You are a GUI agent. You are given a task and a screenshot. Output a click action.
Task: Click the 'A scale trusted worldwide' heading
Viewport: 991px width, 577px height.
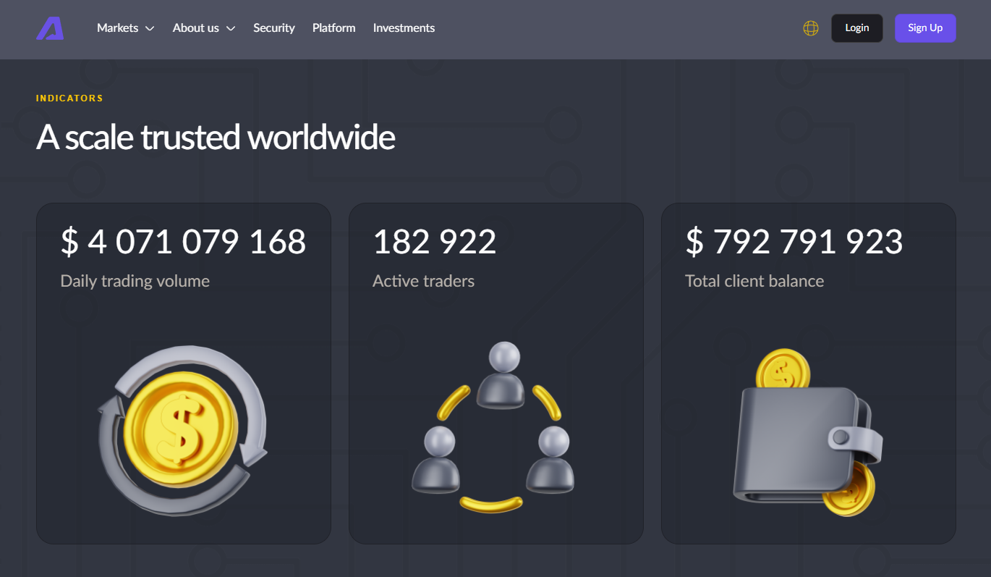pos(216,137)
